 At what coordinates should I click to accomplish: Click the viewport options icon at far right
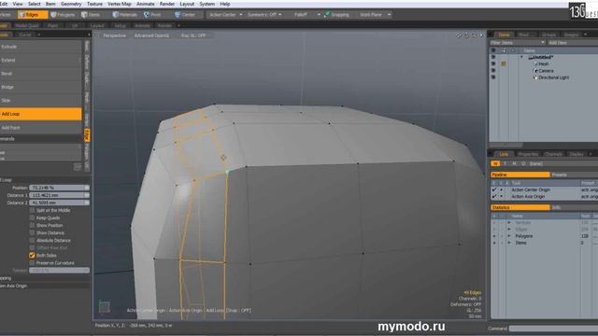(x=481, y=35)
